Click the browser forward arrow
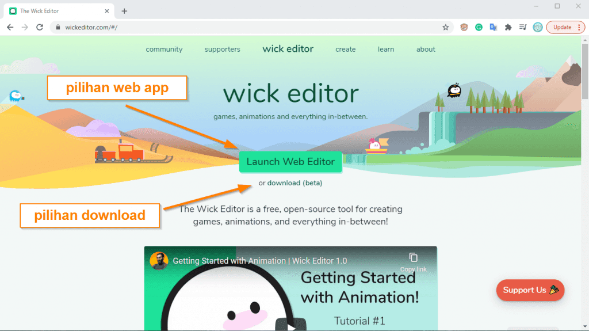Screen dimensions: 589x331 point(25,27)
